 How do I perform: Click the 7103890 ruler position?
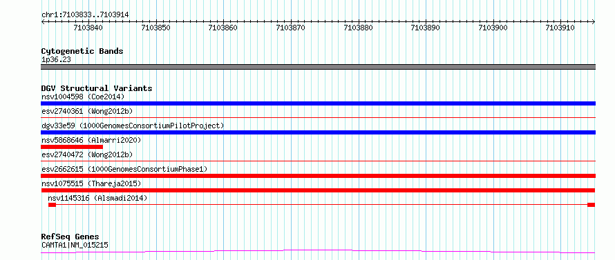pyautogui.click(x=426, y=28)
